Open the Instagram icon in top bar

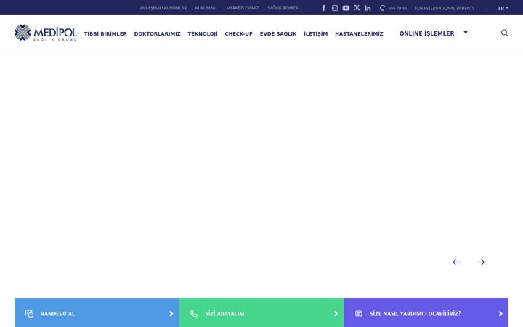(x=335, y=8)
